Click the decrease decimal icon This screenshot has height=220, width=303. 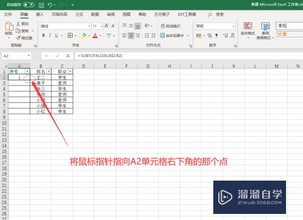[x=232, y=36]
